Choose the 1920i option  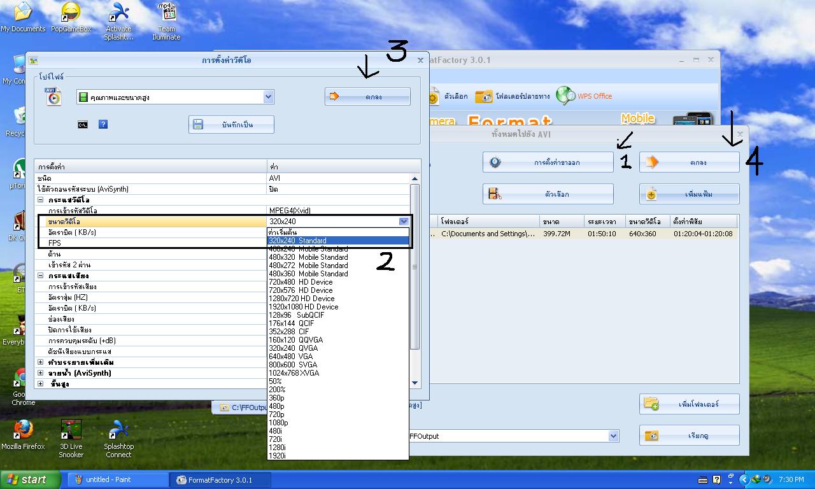point(338,456)
